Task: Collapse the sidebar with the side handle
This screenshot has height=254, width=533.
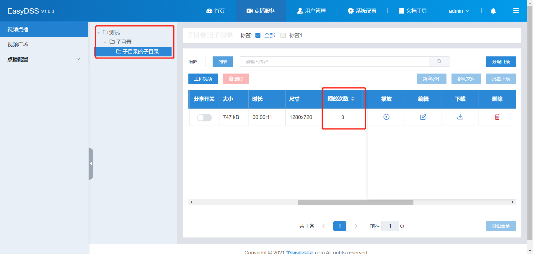Action: pyautogui.click(x=91, y=164)
